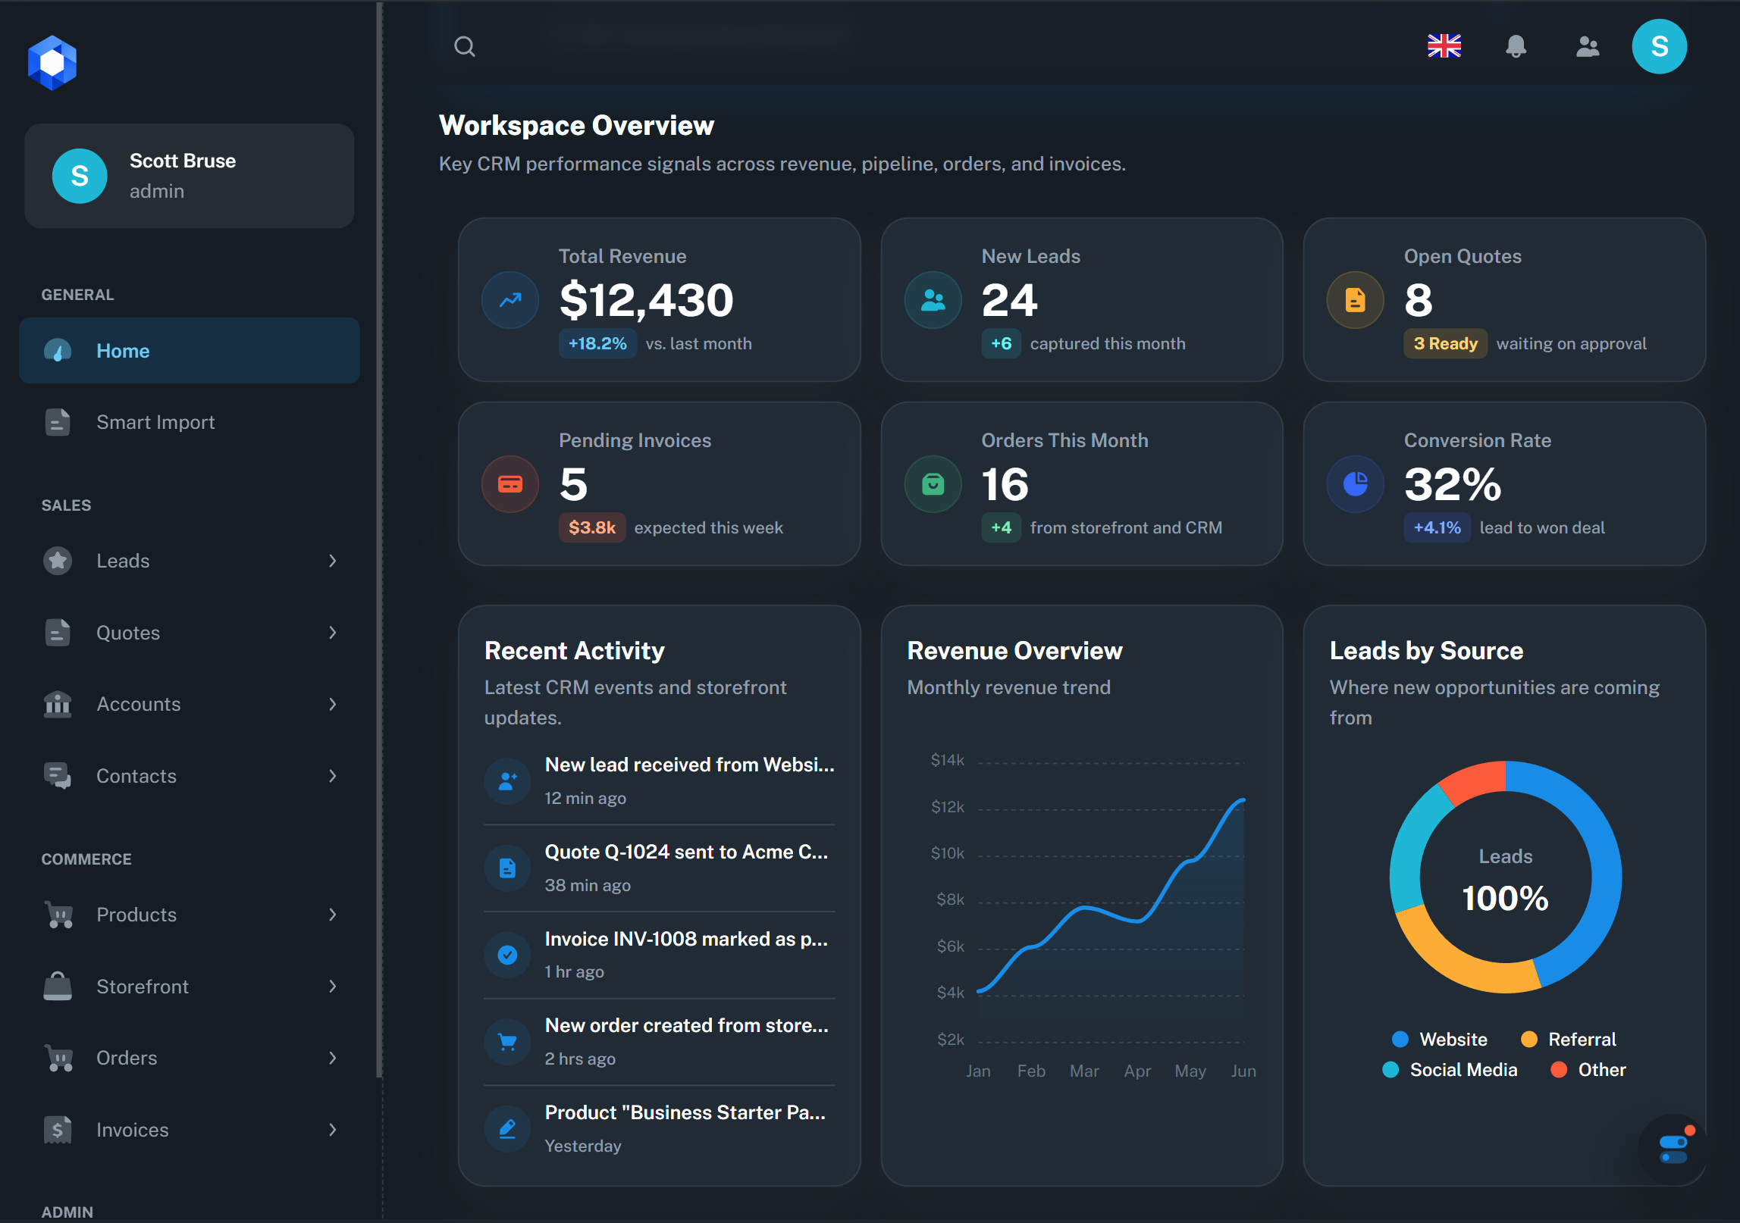
Task: Click the new lead user-plus activity icon
Action: [x=507, y=780]
